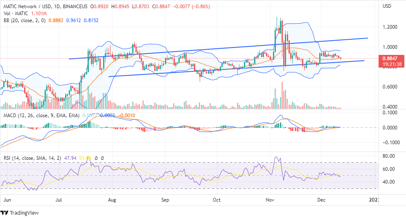Select the MATIC Network / USD symbol title
The width and height of the screenshot is (406, 220).
point(45,7)
